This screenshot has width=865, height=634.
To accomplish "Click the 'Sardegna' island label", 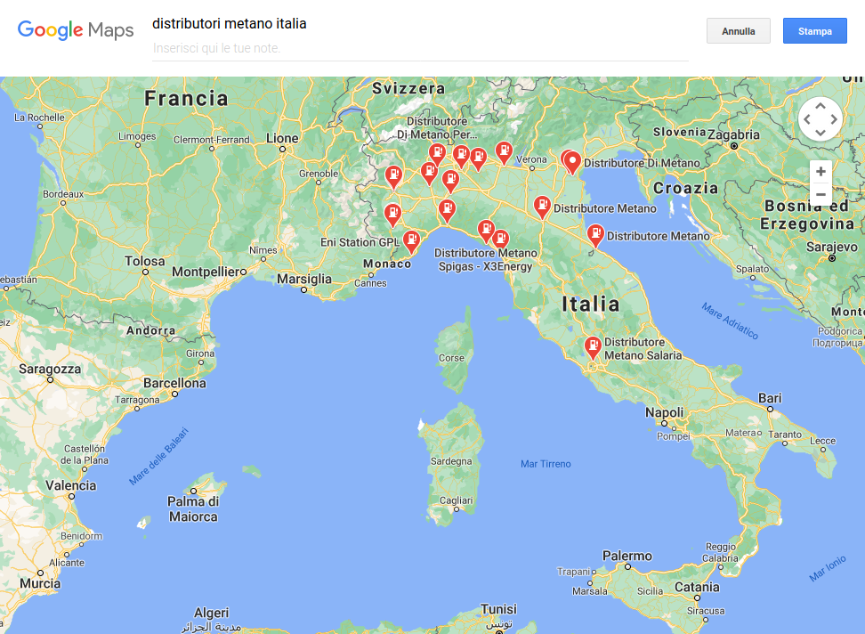I will (451, 461).
